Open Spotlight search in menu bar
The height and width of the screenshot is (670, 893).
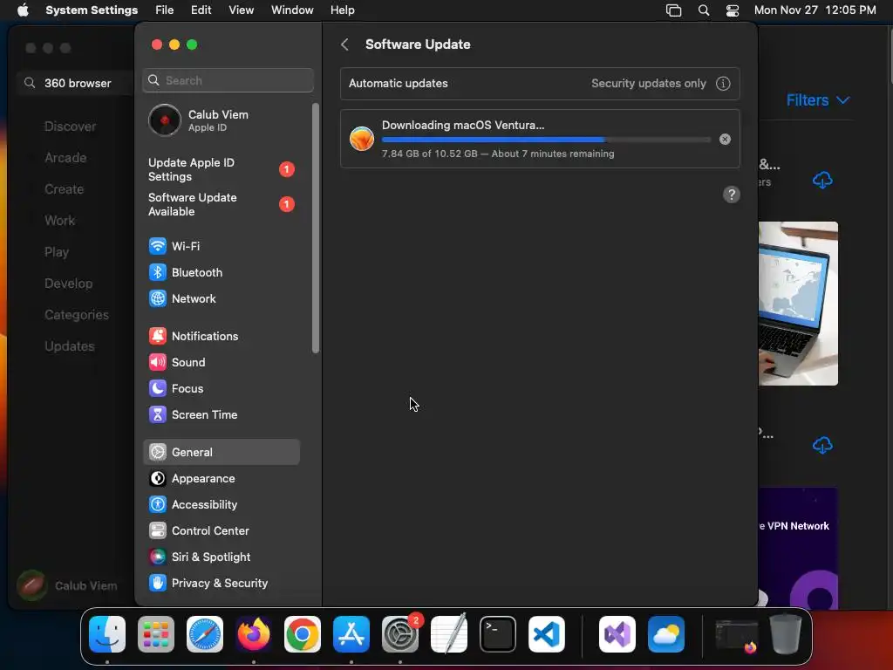click(704, 10)
